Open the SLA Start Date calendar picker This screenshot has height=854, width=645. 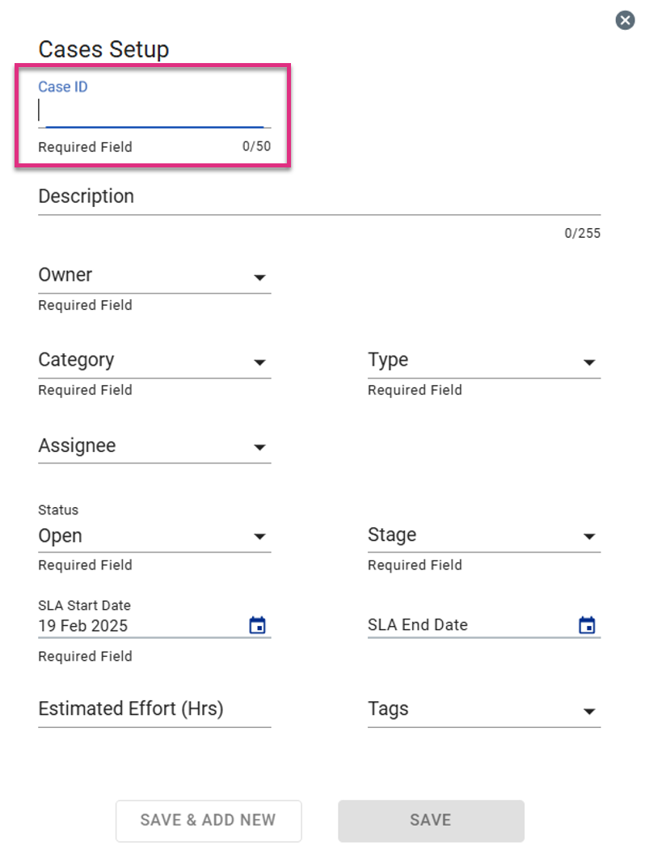pyautogui.click(x=258, y=624)
